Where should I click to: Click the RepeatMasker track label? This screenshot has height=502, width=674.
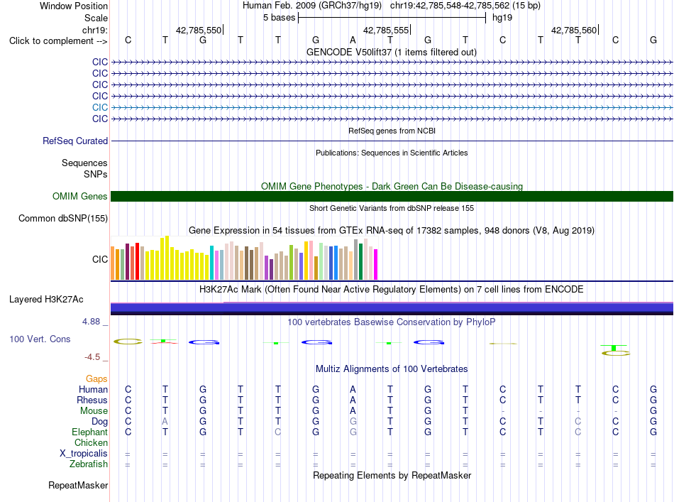(78, 485)
